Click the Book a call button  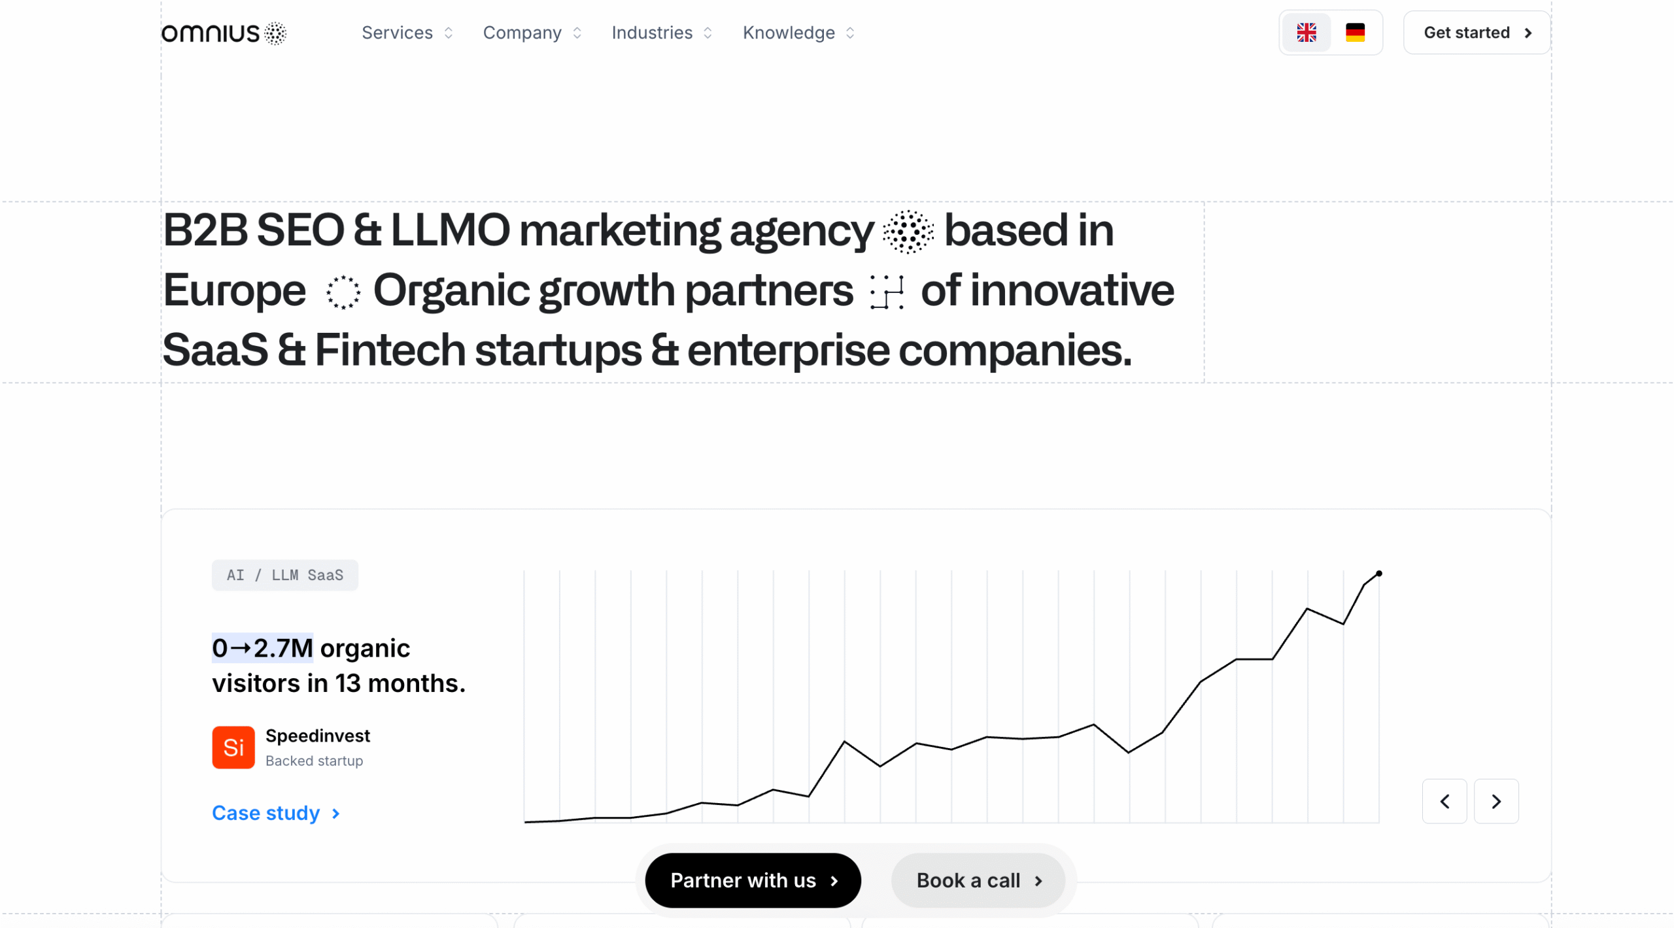(x=978, y=880)
